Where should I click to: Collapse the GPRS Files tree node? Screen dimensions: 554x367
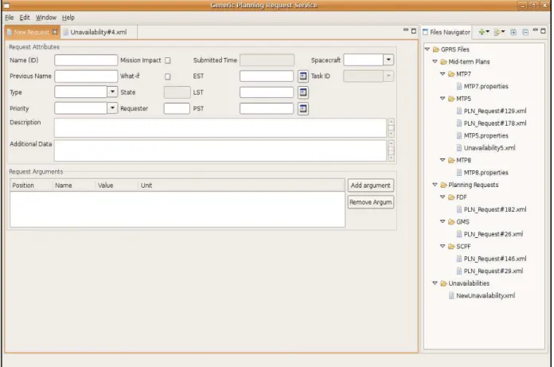[x=427, y=49]
